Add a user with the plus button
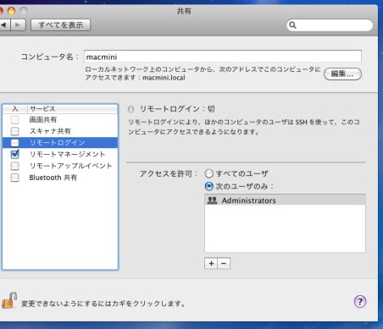Screen dimensions: 383x329 pyautogui.click(x=211, y=264)
